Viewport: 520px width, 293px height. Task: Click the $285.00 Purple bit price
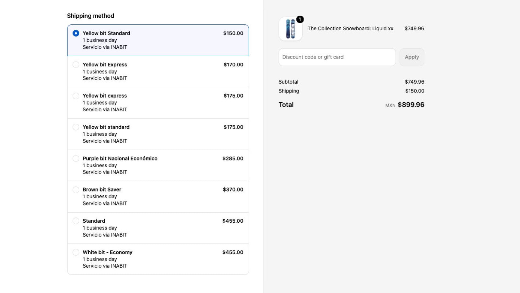233,159
